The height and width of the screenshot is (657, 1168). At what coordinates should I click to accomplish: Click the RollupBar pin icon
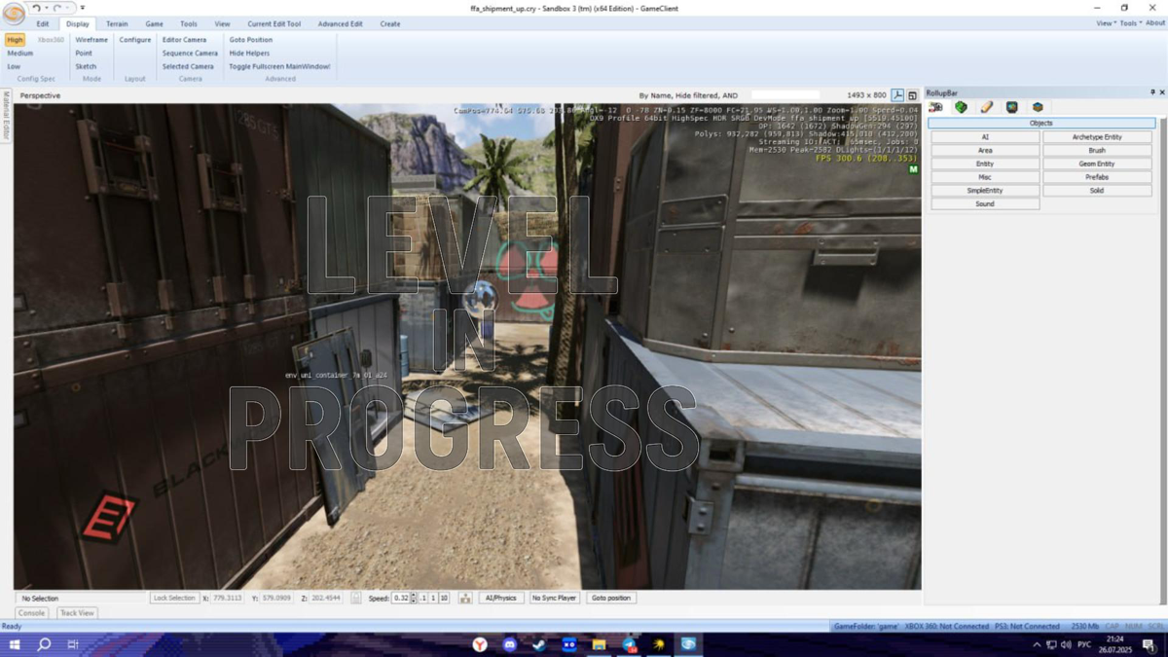point(1152,92)
